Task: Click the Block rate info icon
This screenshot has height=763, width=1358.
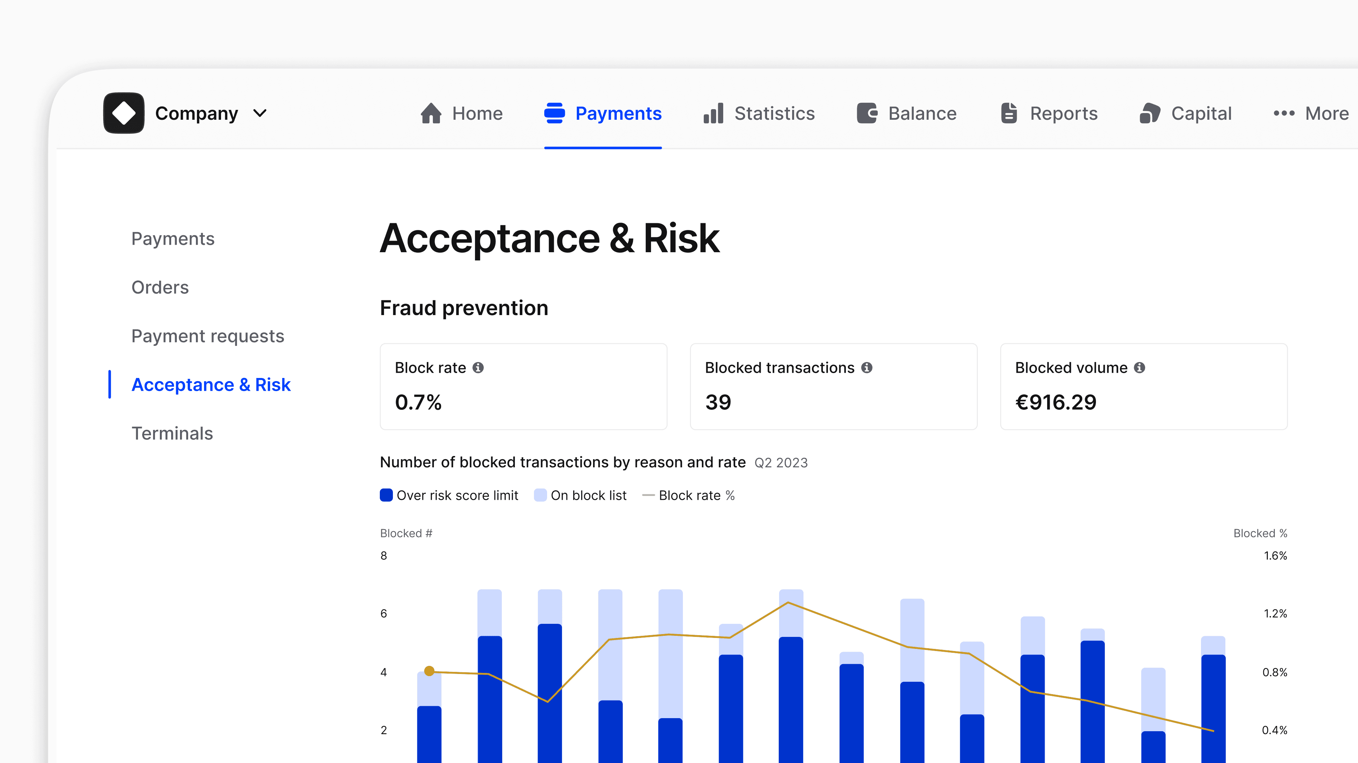Action: coord(478,367)
